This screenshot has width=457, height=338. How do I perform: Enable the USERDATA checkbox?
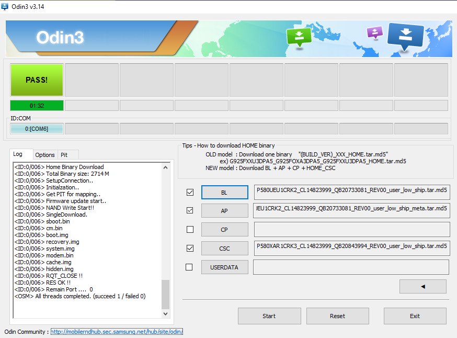click(189, 267)
